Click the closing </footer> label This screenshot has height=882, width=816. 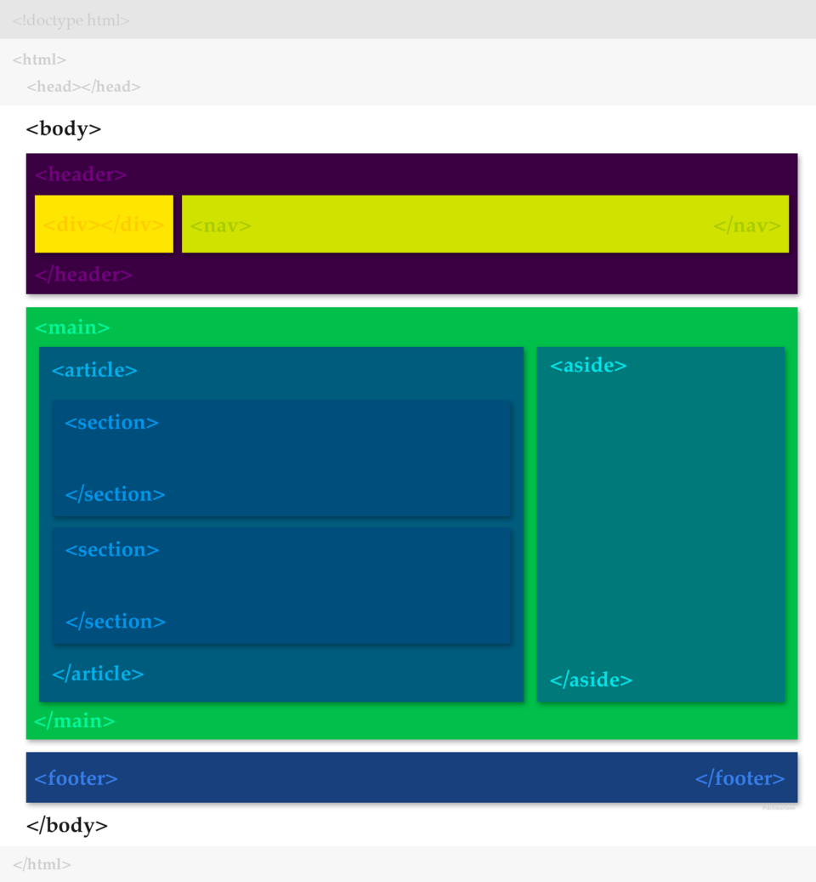tap(740, 778)
